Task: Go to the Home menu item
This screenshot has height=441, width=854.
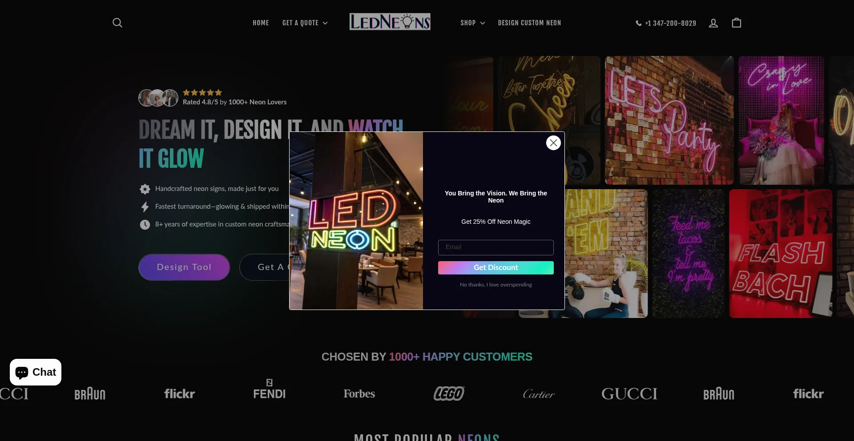Action: pyautogui.click(x=261, y=23)
